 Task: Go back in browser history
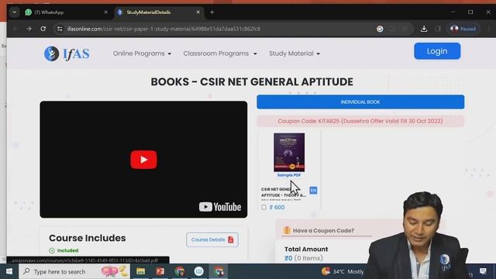click(15, 29)
